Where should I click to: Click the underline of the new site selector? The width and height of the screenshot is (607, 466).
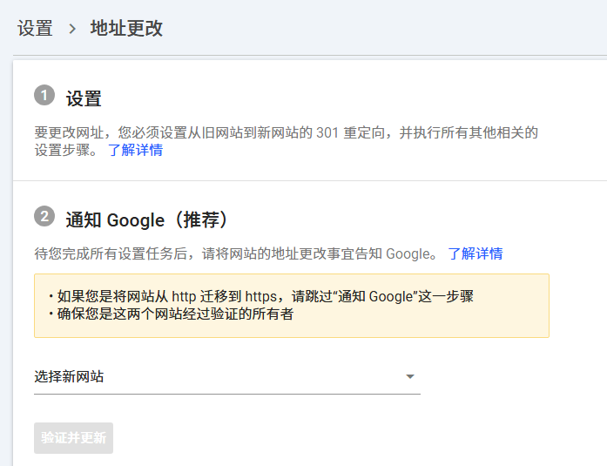click(226, 394)
